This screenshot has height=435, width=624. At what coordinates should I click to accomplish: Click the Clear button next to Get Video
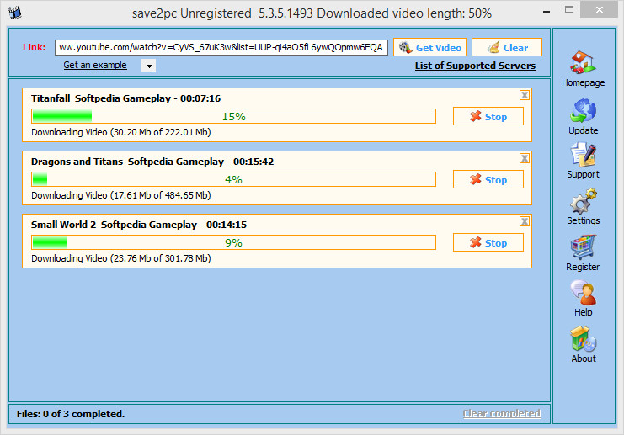coord(507,47)
